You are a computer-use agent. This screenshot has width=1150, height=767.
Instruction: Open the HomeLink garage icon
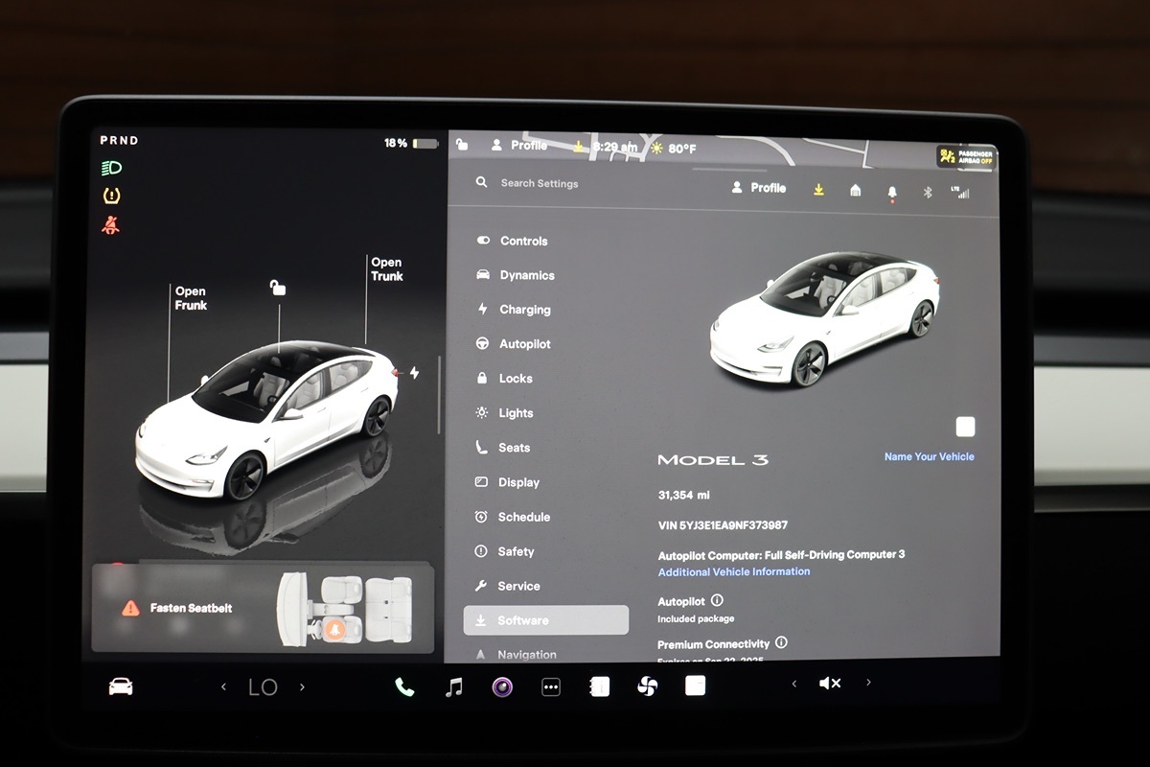[x=855, y=191]
